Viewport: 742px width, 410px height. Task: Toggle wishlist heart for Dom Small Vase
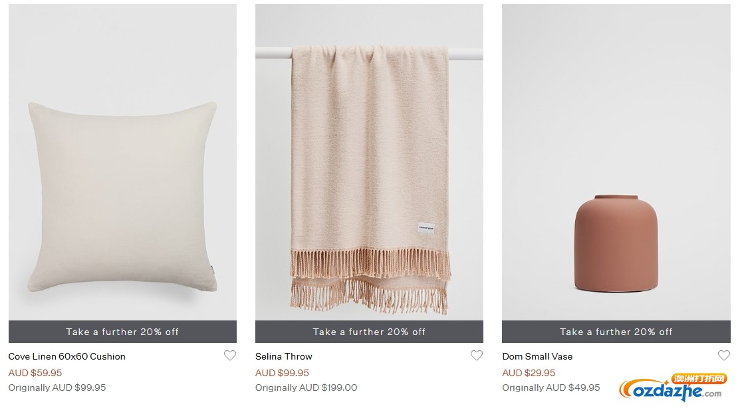pyautogui.click(x=724, y=355)
